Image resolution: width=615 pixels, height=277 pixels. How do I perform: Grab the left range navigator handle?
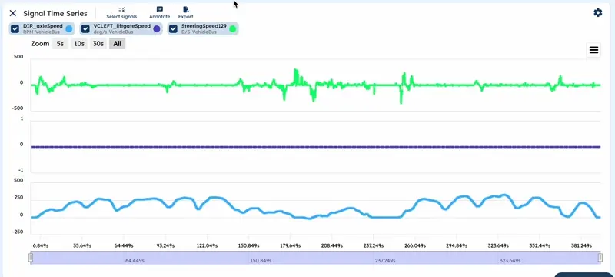point(31,258)
